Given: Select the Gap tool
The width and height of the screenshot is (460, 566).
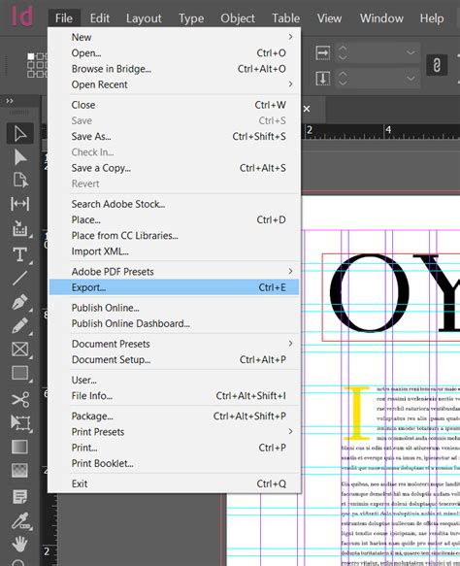Looking at the screenshot, I should pos(19,204).
